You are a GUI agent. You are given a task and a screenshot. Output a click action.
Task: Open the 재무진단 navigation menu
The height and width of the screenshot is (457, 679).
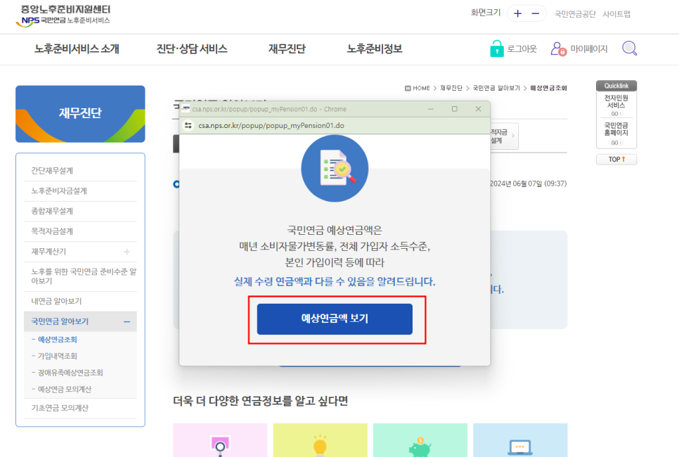[x=285, y=49]
